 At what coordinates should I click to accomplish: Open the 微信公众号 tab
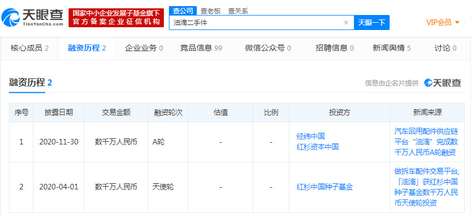tap(268, 48)
